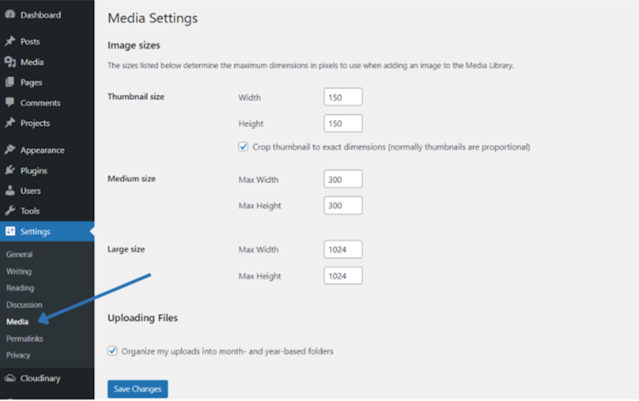Click the Dashboard gauge icon
Image resolution: width=639 pixels, height=401 pixels.
coord(10,14)
